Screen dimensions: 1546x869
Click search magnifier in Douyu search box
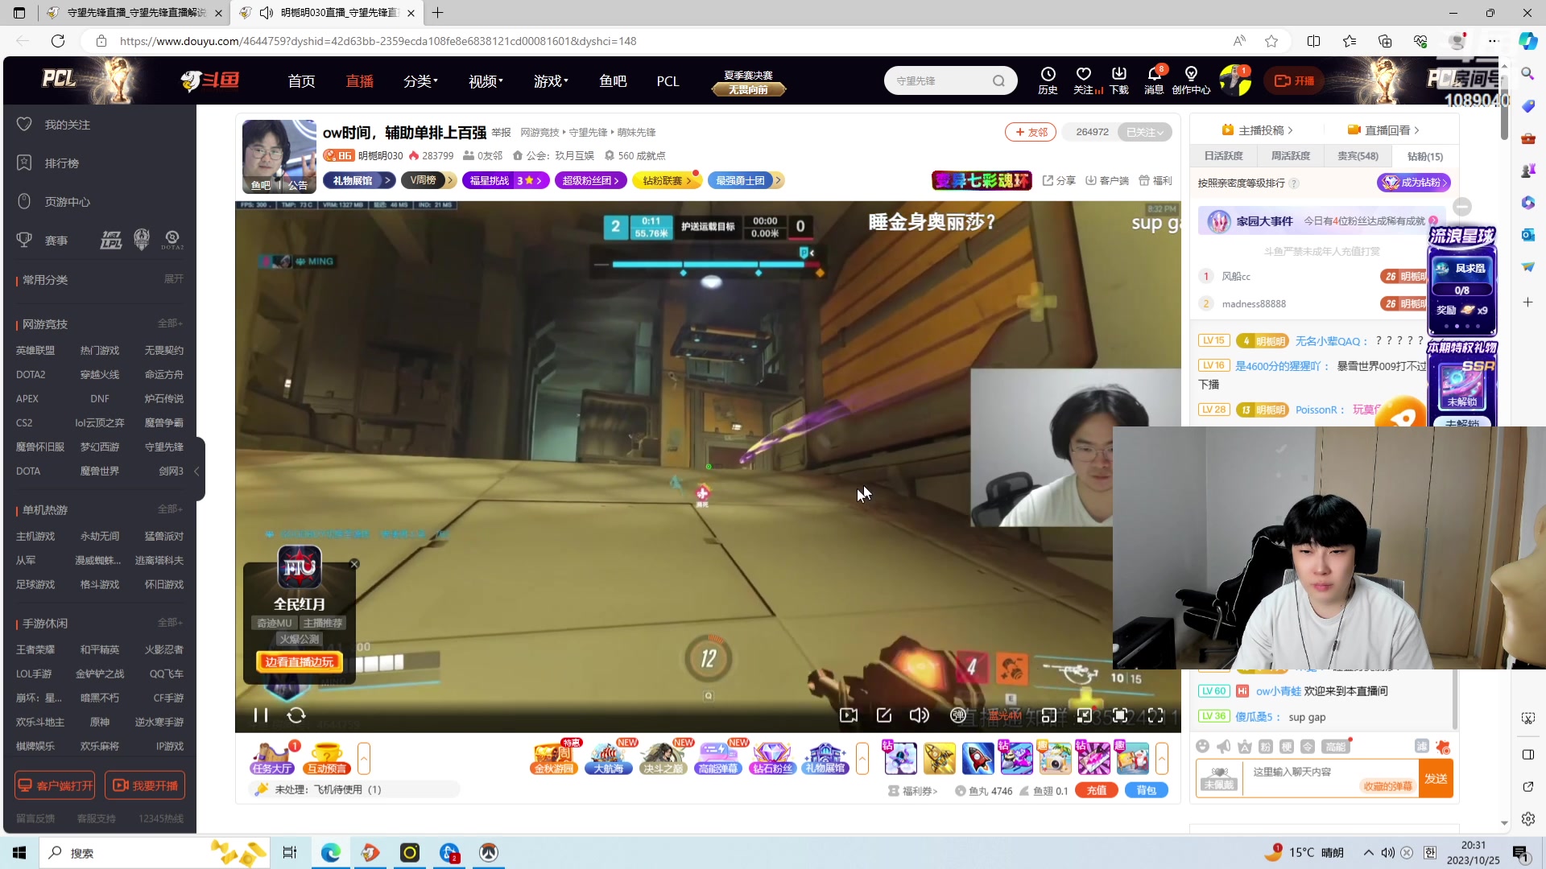998,80
